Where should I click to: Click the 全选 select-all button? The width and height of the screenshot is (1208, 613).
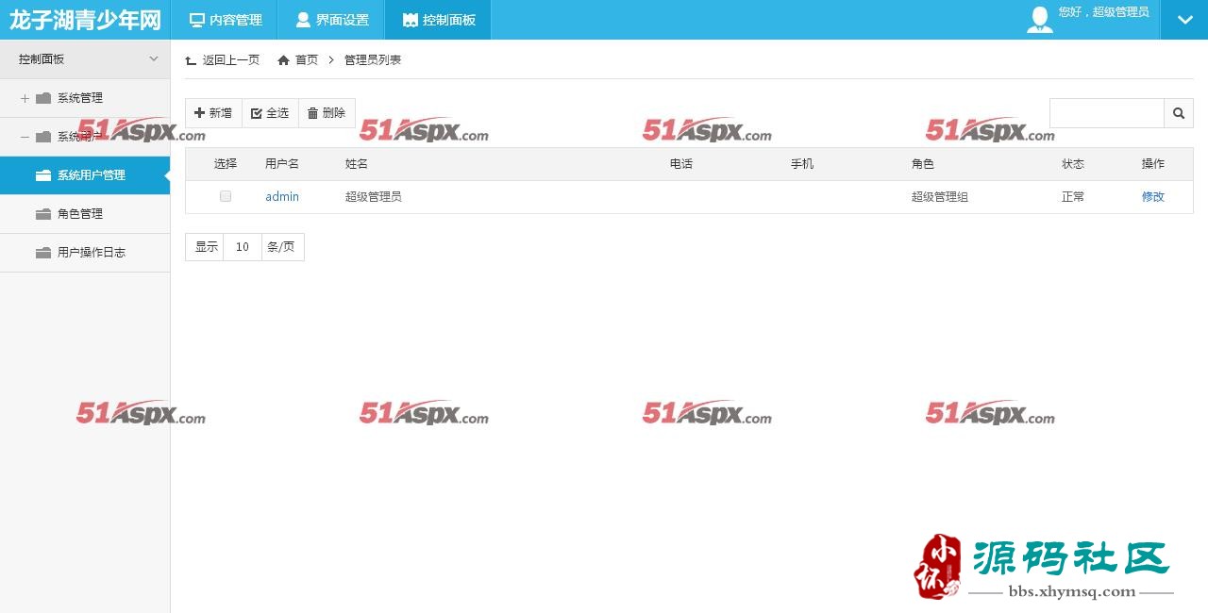click(271, 113)
